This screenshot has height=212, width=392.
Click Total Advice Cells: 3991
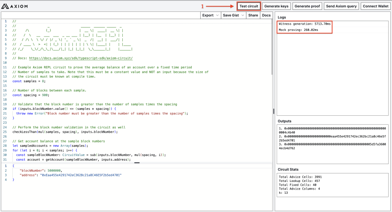tap(300, 177)
